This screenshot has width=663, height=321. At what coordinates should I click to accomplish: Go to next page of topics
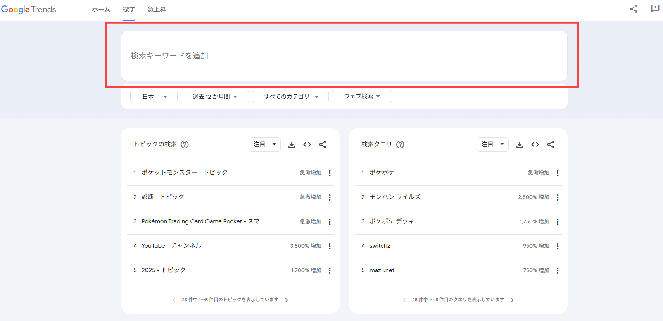click(287, 300)
